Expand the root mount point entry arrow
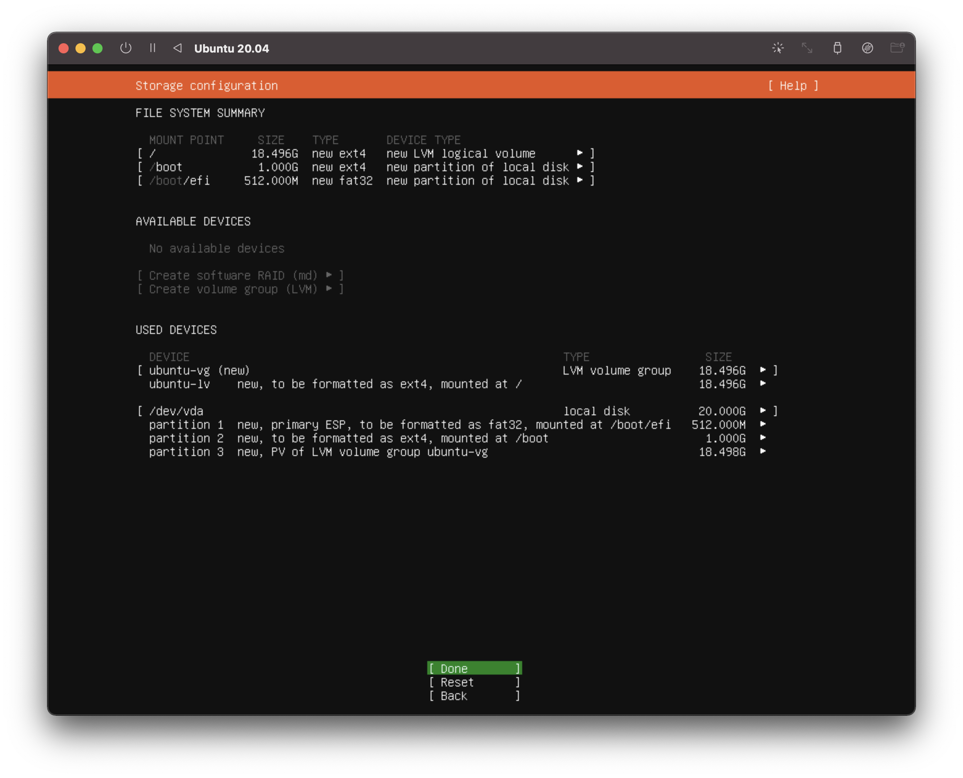 pos(580,153)
